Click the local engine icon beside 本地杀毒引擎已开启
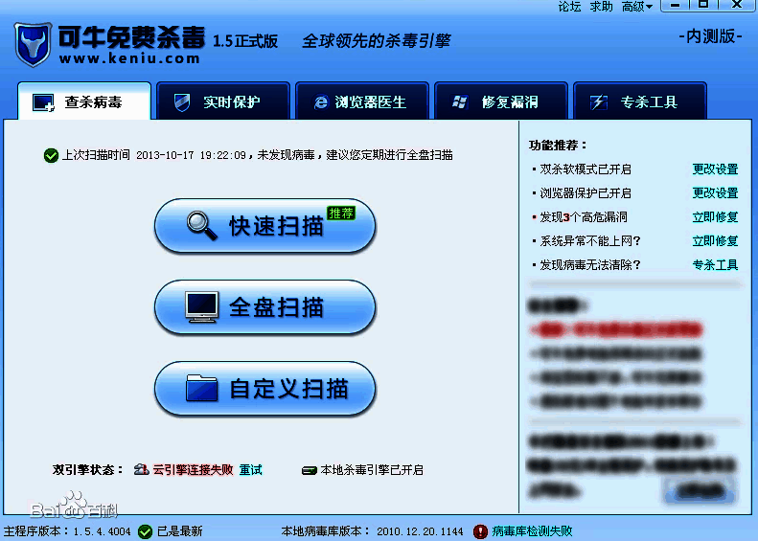 (309, 470)
